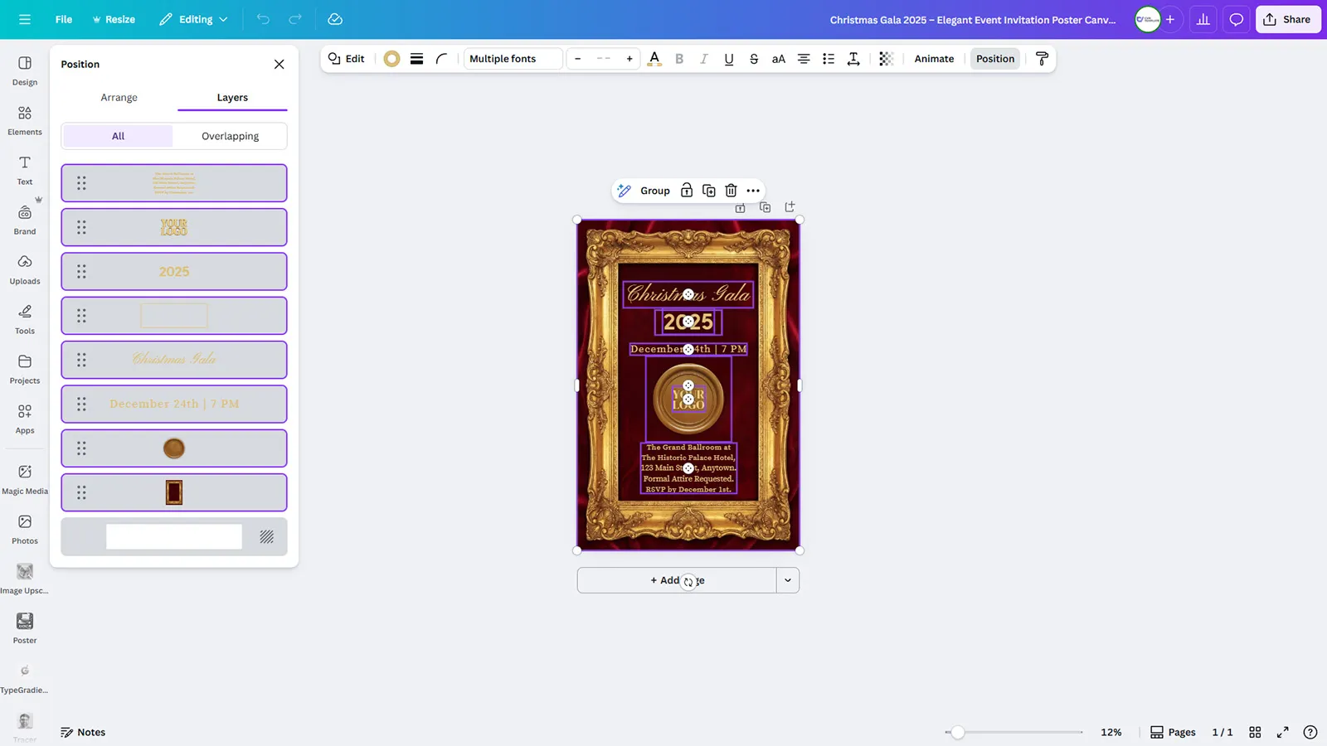Expand the Add page options chevron
Screen dimensions: 1327x746
(x=788, y=580)
